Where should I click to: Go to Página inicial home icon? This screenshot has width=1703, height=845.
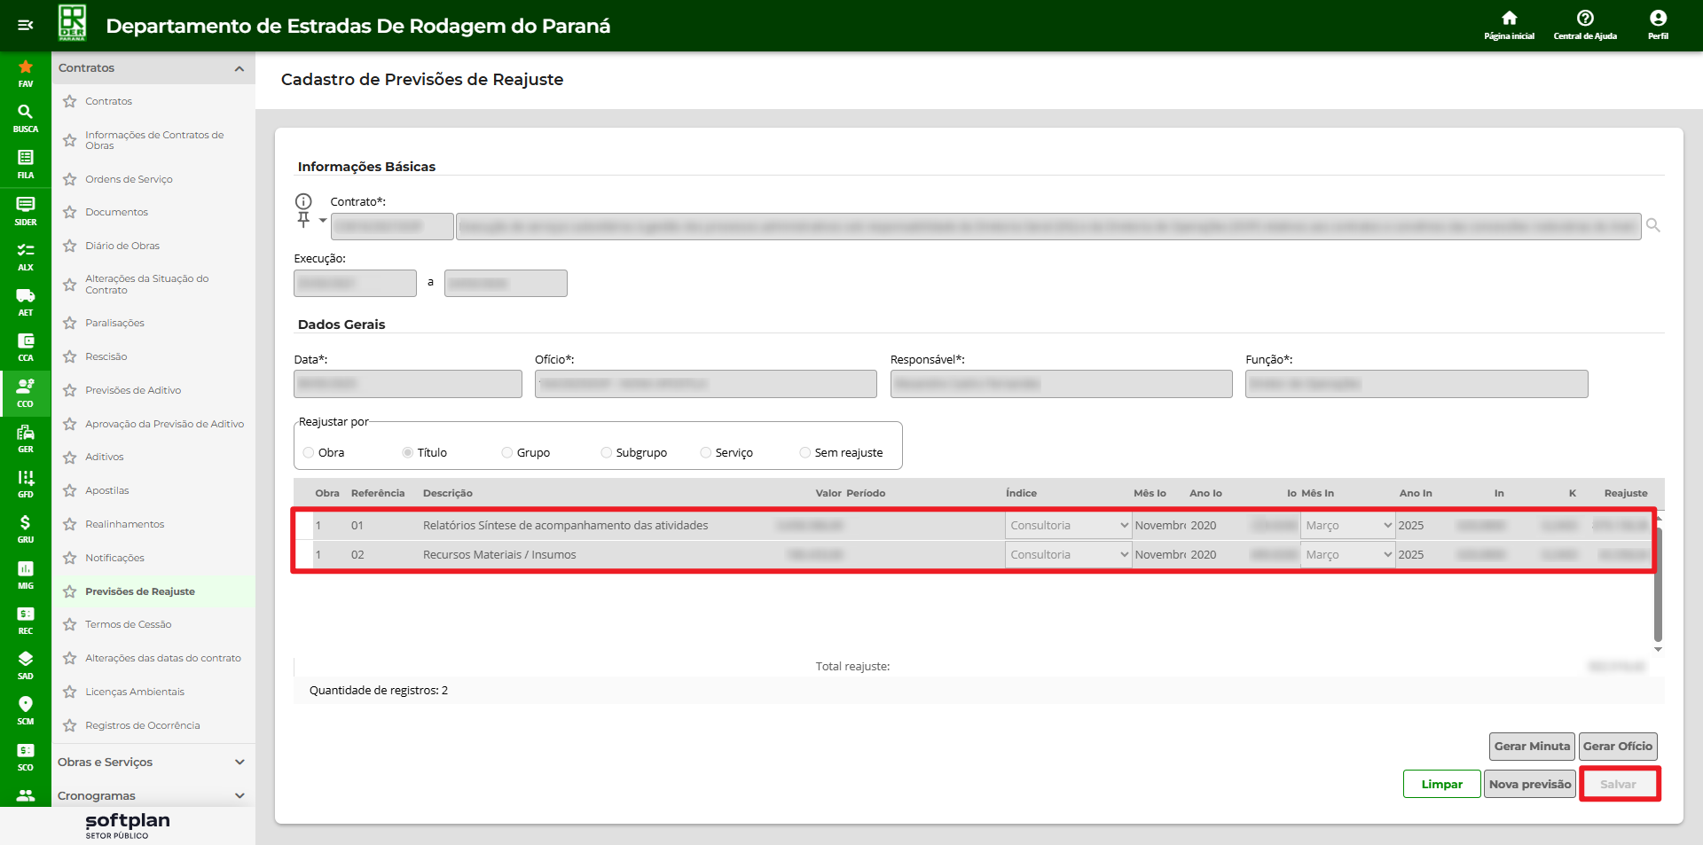pos(1509,24)
